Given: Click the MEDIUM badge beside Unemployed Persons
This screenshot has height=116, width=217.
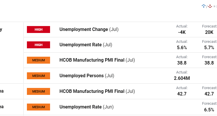Looking at the screenshot, I should (38, 76).
